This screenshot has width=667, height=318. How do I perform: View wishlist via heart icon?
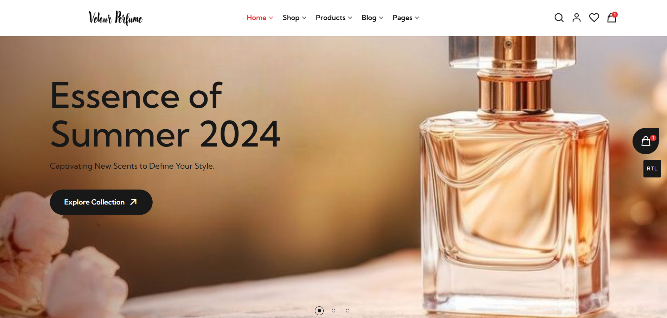(594, 18)
